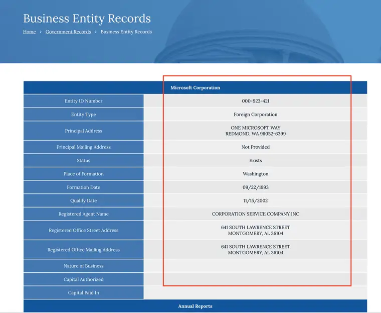Viewport: 381px width, 313px height.
Task: Click the Registered Office Street Address label
Action: [84, 230]
